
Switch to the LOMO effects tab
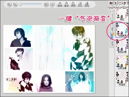click(112, 15)
